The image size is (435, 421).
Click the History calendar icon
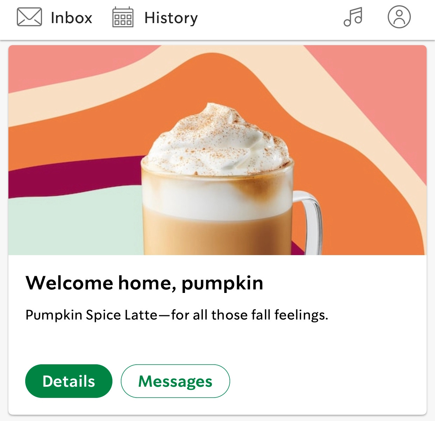coord(123,17)
